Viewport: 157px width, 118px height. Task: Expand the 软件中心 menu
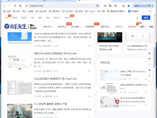(48, 27)
